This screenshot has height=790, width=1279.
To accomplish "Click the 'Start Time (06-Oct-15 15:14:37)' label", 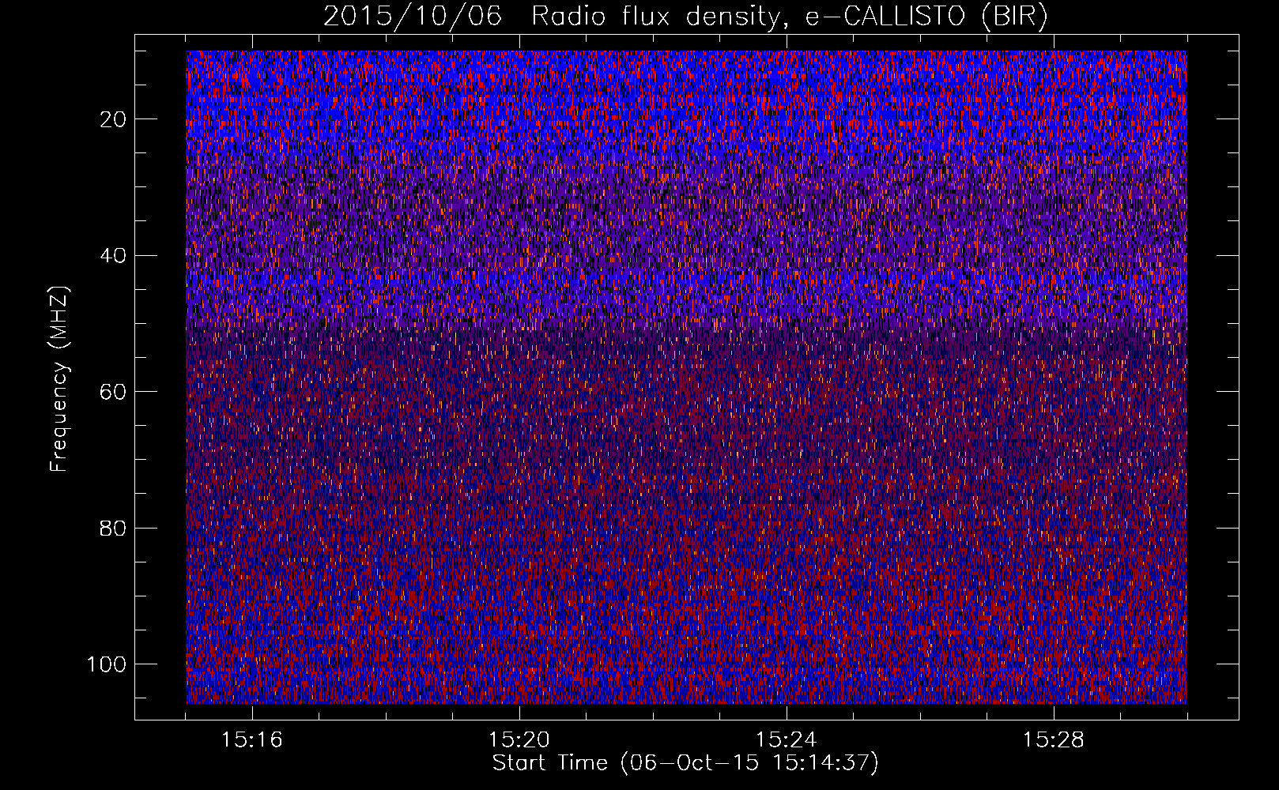I will (685, 763).
